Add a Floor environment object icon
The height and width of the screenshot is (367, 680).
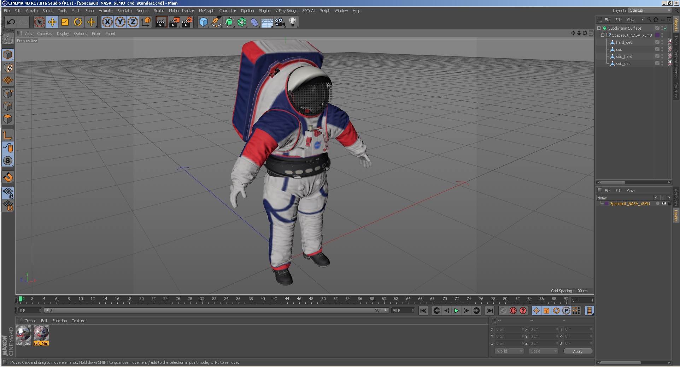coord(267,22)
